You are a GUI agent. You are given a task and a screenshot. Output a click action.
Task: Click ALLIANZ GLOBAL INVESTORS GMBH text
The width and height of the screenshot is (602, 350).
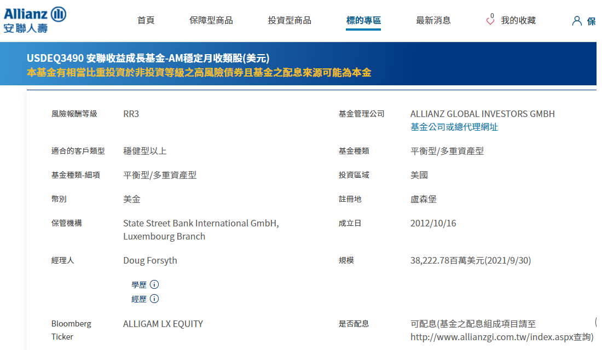(483, 114)
